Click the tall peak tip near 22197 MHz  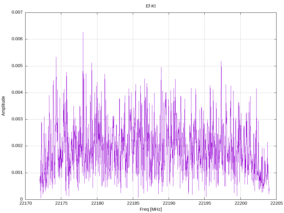point(221,62)
